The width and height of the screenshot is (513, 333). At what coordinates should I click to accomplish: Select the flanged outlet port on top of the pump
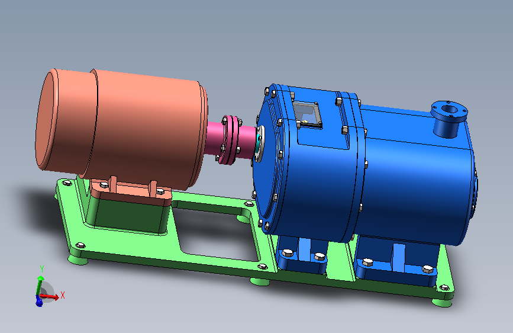pyautogui.click(x=449, y=119)
